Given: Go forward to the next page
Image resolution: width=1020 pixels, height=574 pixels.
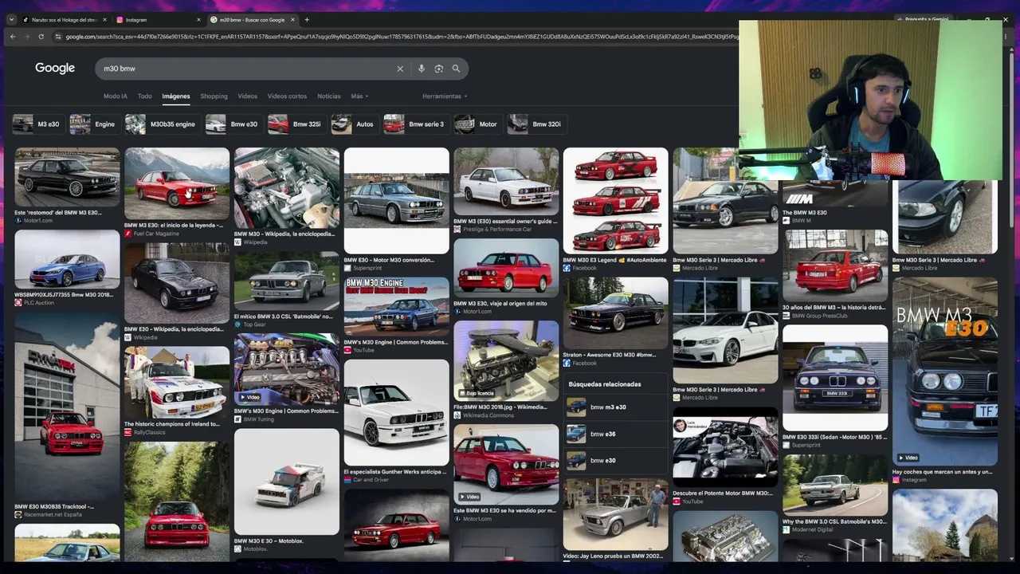Looking at the screenshot, I should (27, 37).
